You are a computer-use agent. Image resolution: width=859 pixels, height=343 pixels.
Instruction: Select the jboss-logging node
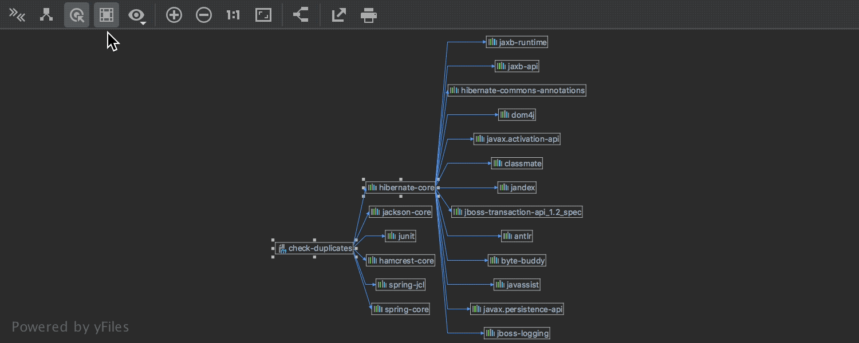517,333
